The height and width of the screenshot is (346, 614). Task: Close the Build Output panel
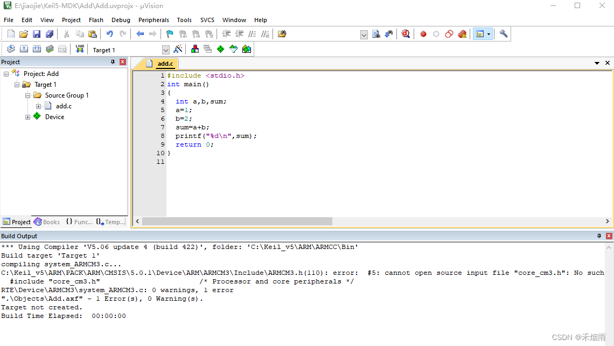pos(609,236)
